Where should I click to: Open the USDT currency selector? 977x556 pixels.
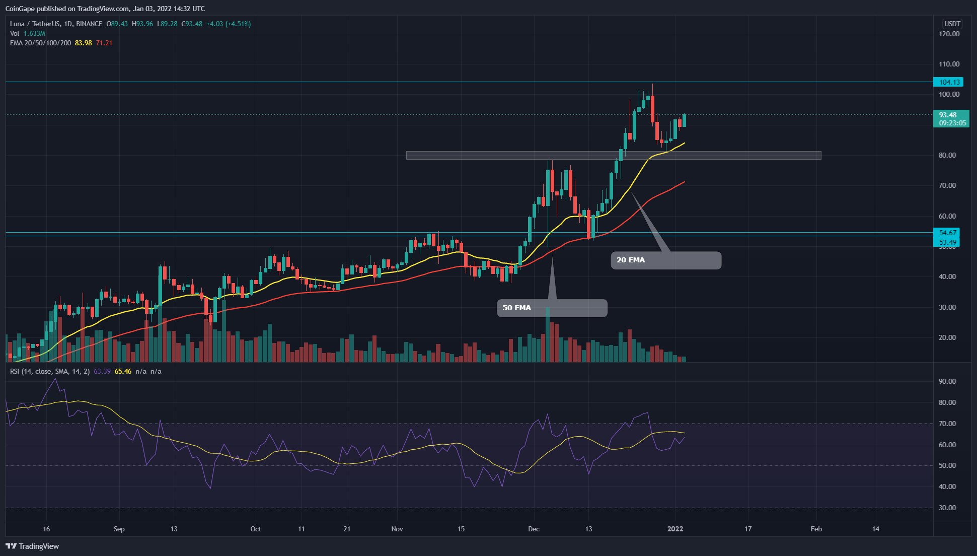click(953, 23)
